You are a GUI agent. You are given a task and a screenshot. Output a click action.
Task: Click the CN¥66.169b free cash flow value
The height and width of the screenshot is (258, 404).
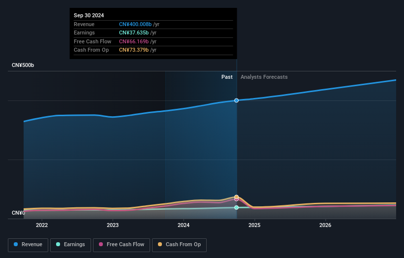[134, 41]
